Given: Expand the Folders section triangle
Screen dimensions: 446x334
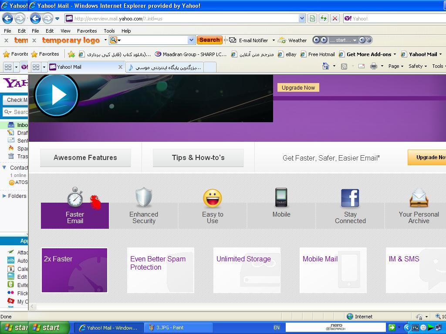Looking at the screenshot, I should point(4,196).
